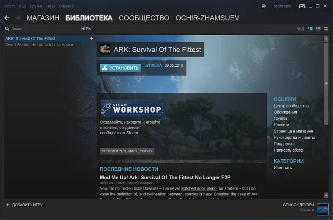Go back with the left arrow

[x=7, y=18]
